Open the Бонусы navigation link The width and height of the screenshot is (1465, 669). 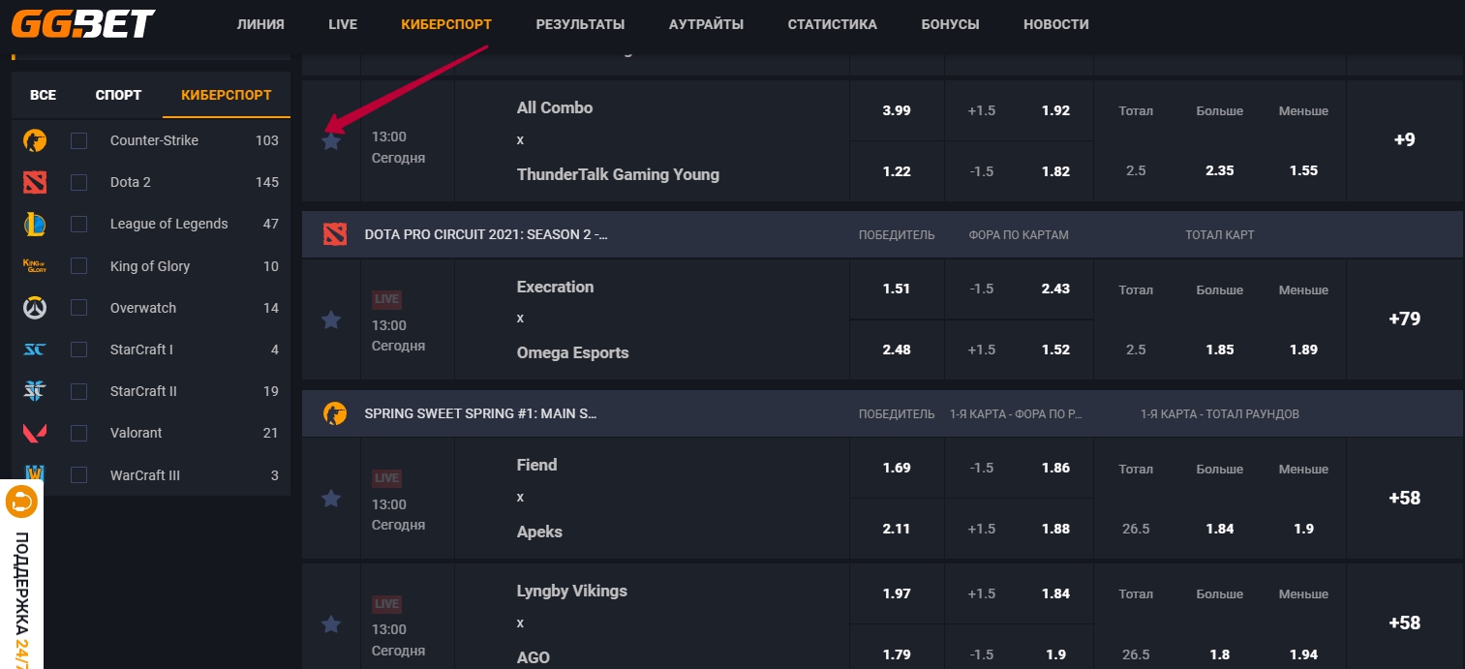pyautogui.click(x=950, y=24)
